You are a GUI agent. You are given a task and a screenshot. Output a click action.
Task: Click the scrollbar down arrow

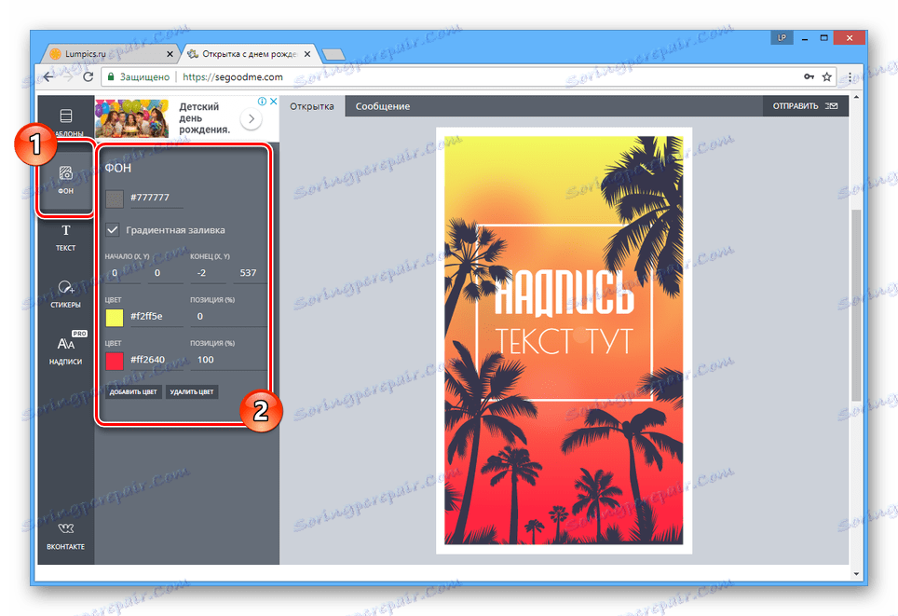point(856,573)
